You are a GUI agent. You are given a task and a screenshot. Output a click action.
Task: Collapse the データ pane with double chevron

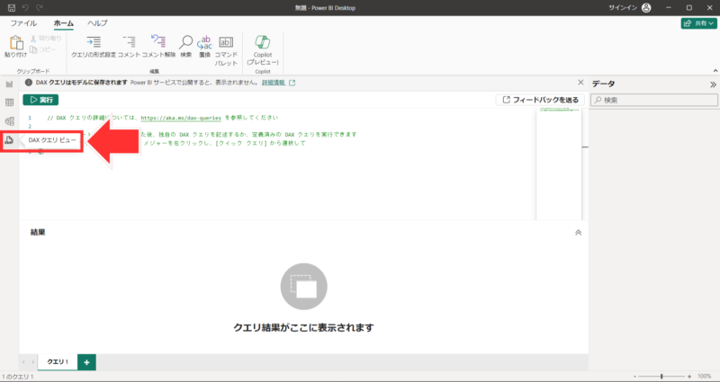click(713, 84)
